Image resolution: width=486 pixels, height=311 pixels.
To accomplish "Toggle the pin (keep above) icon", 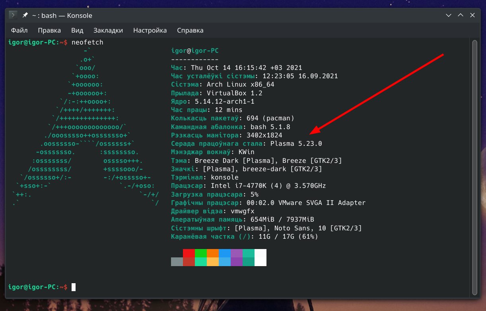I will click(x=25, y=15).
